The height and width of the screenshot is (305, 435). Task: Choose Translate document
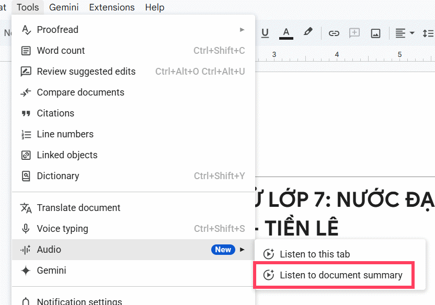click(x=133, y=208)
